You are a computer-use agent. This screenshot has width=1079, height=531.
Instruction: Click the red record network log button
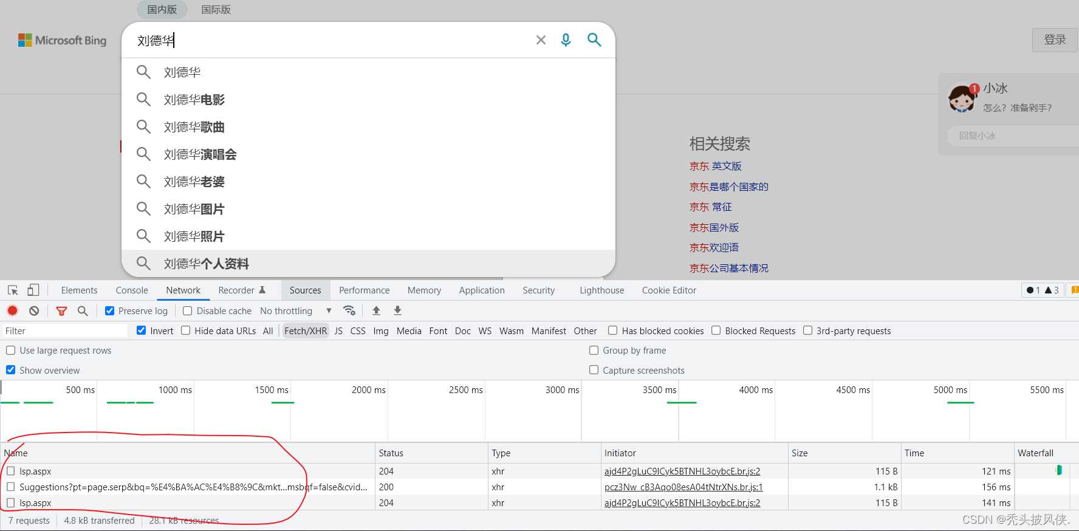point(12,310)
